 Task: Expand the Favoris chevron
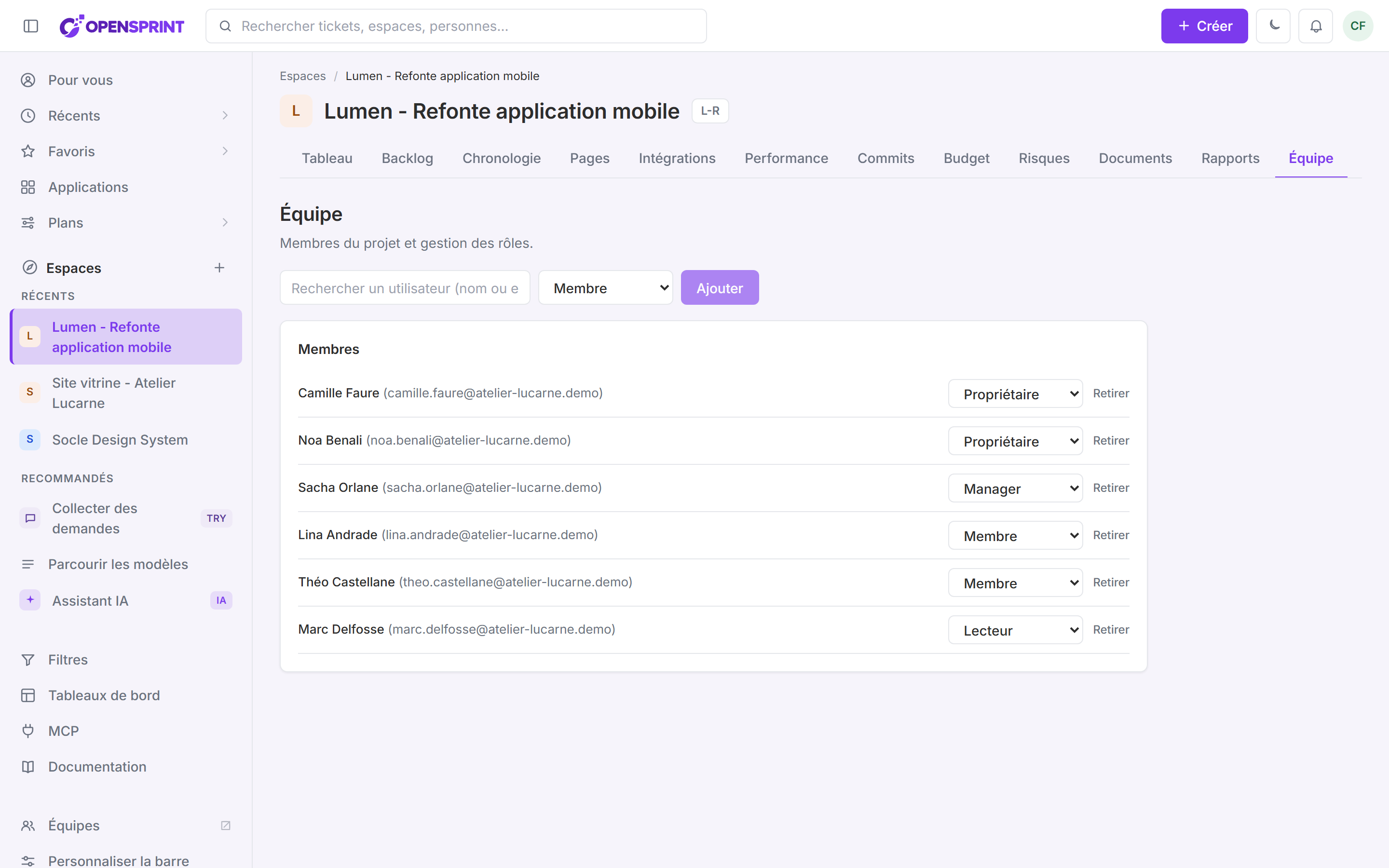[x=225, y=151]
